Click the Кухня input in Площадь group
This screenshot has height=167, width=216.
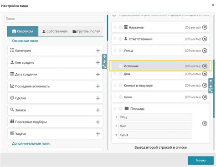(155, 135)
